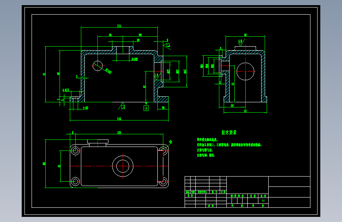Select the "62" base width dimension in side view
342x222 pixels.
tap(245, 111)
